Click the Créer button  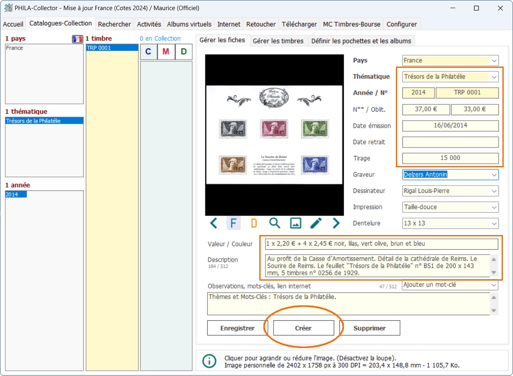pos(303,328)
